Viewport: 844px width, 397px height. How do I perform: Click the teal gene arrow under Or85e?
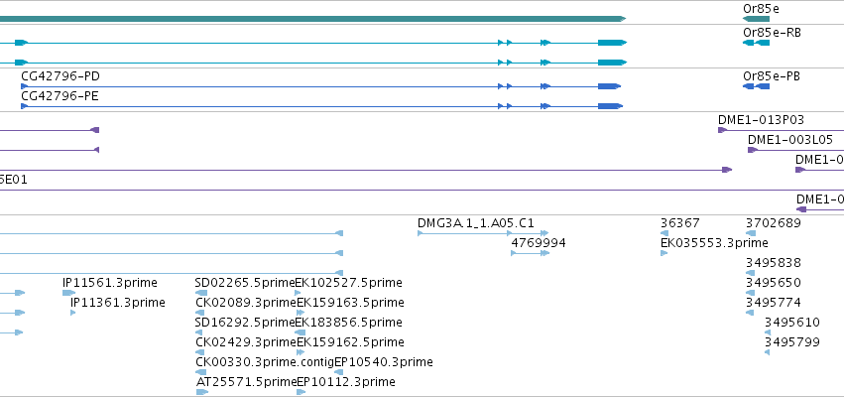[x=757, y=19]
